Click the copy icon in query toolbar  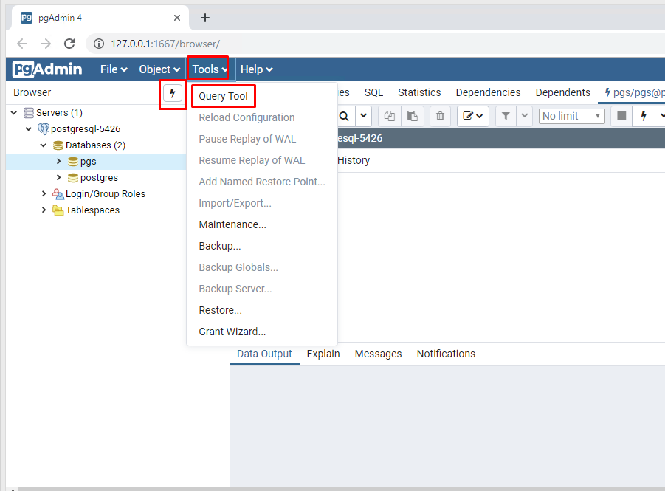[390, 116]
